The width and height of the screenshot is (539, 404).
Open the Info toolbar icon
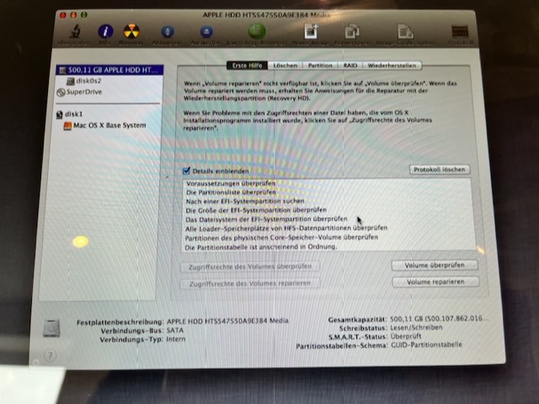[105, 32]
